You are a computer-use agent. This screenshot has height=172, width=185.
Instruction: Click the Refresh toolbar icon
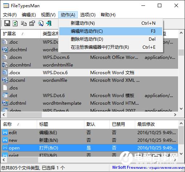15,23
